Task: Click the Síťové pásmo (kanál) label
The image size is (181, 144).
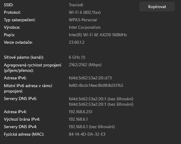Action: point(24,57)
